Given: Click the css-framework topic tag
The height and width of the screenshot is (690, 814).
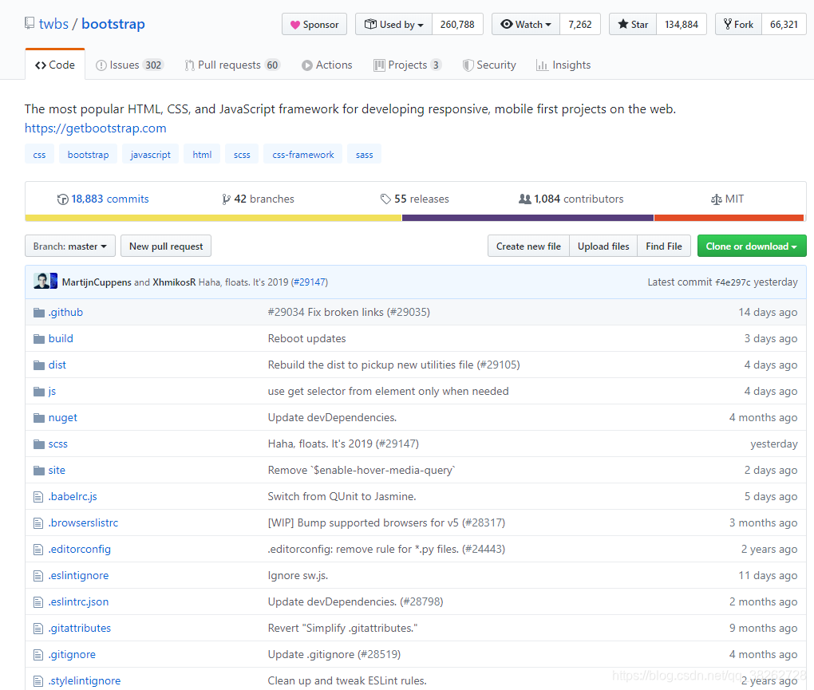Looking at the screenshot, I should point(303,155).
